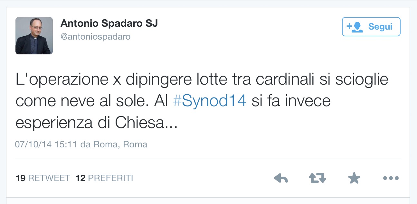This screenshot has height=204, width=417.
Task: Click the number 12 favorites count
Action: coord(81,178)
